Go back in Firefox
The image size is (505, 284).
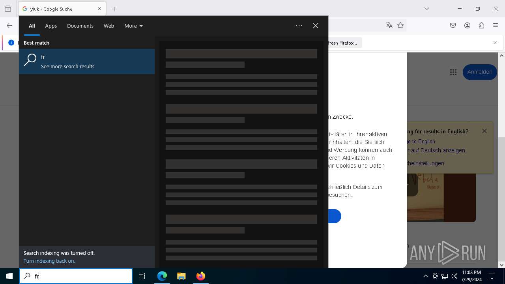tap(9, 26)
